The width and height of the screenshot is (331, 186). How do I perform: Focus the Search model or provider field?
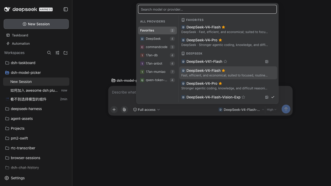click(x=207, y=9)
